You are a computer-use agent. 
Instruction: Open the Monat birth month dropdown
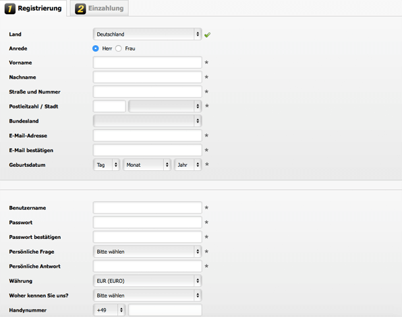coord(147,165)
